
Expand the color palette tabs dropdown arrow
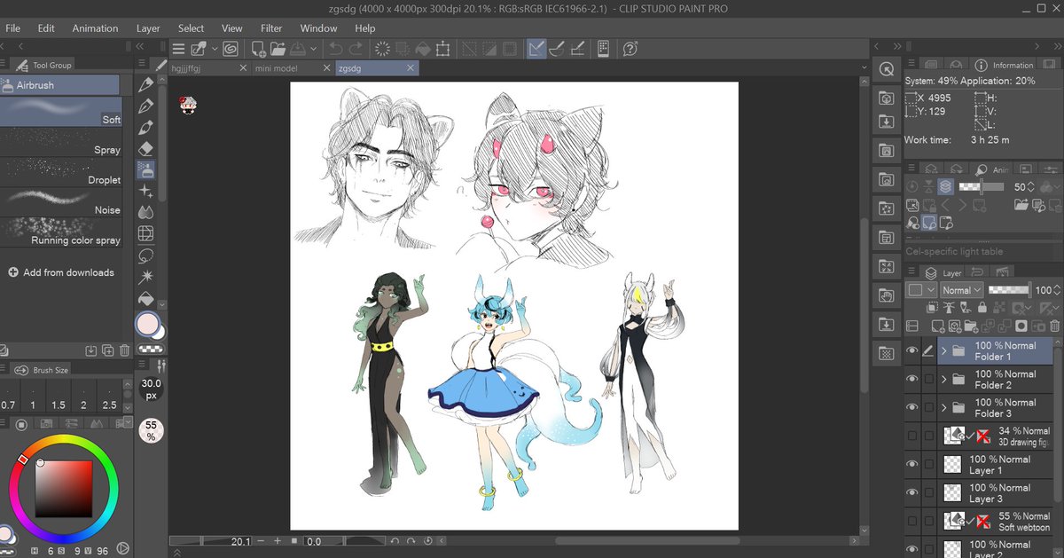129,423
